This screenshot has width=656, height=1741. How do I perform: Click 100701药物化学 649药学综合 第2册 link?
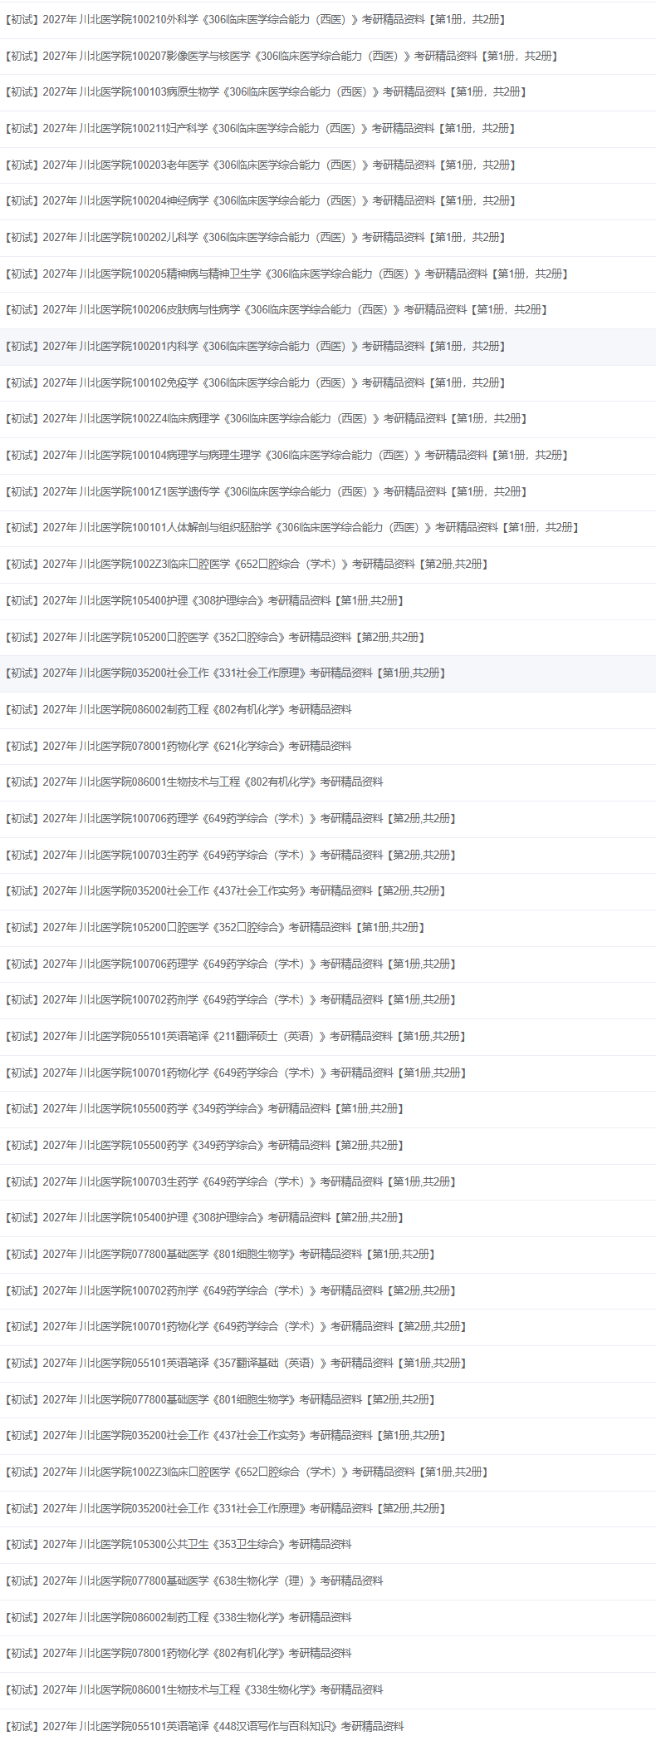235,1326
